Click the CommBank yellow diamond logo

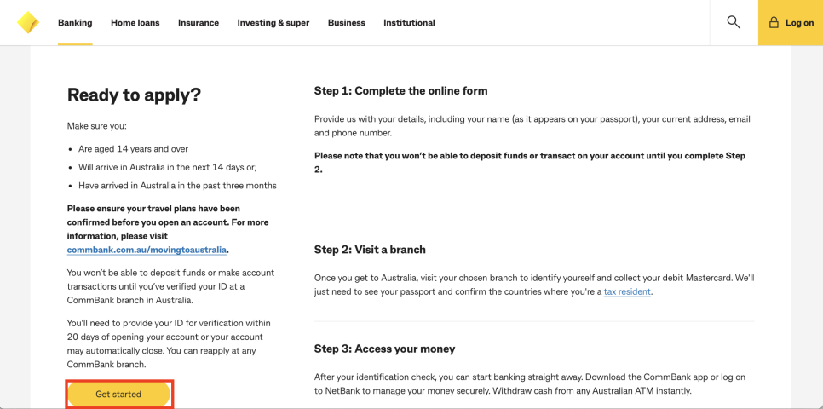pos(28,22)
